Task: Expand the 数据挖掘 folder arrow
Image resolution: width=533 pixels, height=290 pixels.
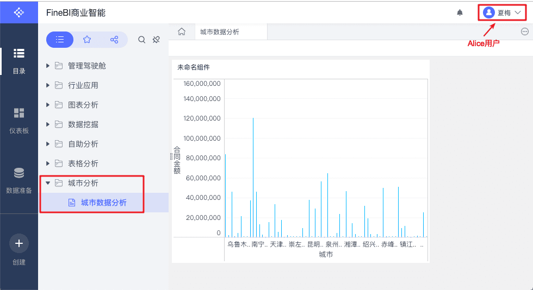Action: (48, 124)
